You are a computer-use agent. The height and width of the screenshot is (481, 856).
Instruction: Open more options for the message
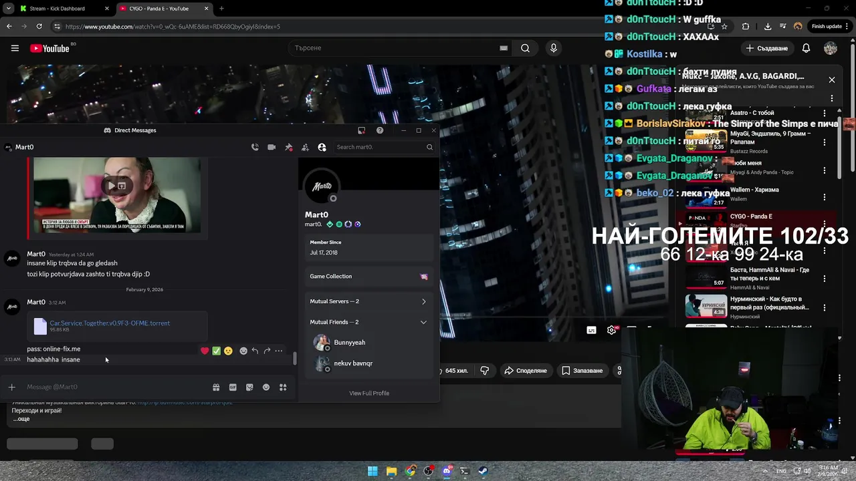tap(279, 351)
